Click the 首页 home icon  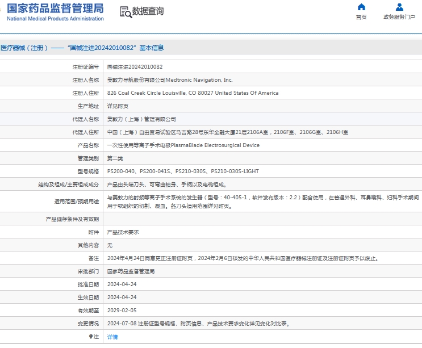coord(361,7)
